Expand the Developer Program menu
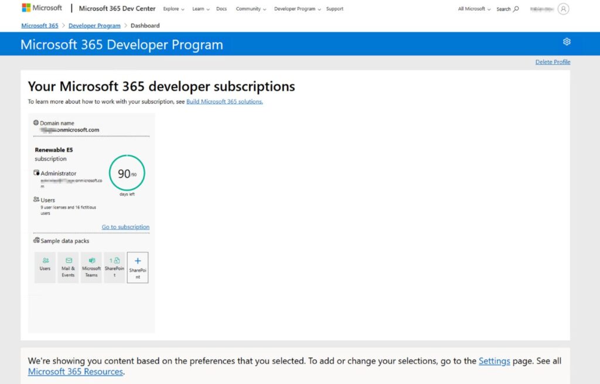This screenshot has width=600, height=384. 296,9
